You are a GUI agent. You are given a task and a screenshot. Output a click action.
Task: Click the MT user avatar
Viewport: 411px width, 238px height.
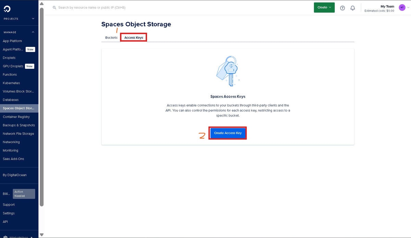402,8
